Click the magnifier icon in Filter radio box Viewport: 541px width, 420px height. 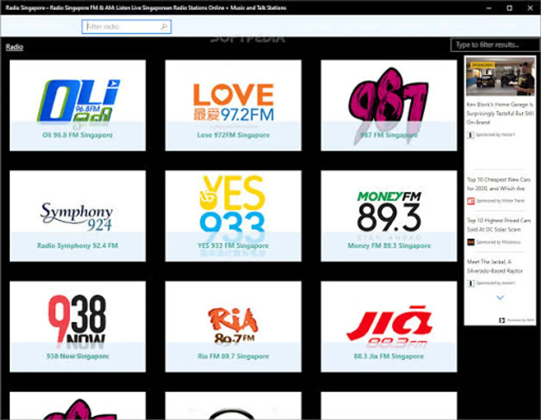[164, 26]
